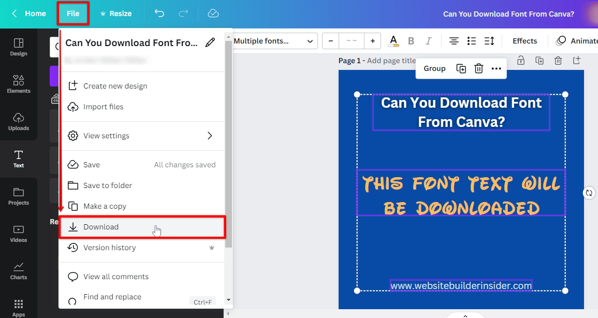The image size is (598, 318).
Task: Click the text alignment icon
Action: 454,41
